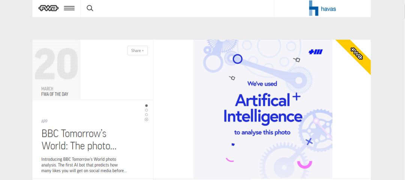Click the blue logo mark atop the artwork

[315, 52]
